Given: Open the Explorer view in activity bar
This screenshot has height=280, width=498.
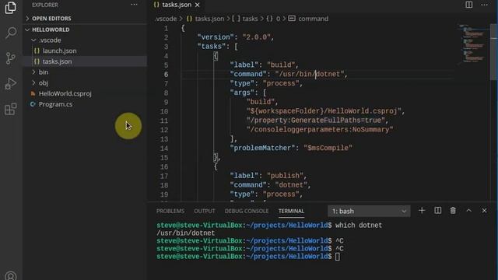Looking at the screenshot, I should point(10,7).
